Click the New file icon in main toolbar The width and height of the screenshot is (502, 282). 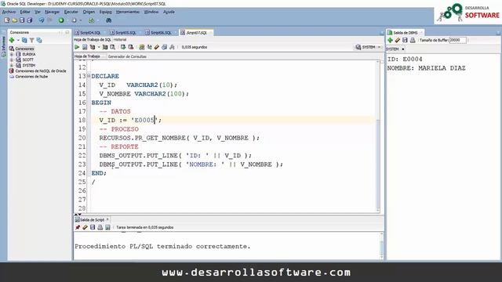click(x=7, y=20)
